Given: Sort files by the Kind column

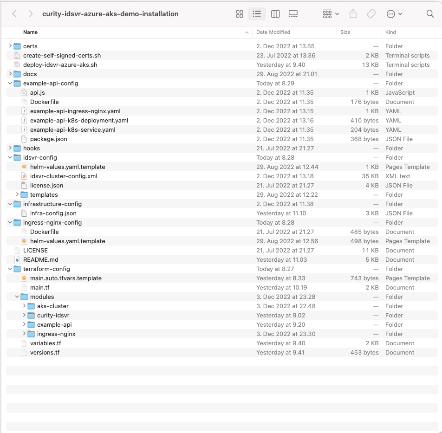Looking at the screenshot, I should (390, 32).
